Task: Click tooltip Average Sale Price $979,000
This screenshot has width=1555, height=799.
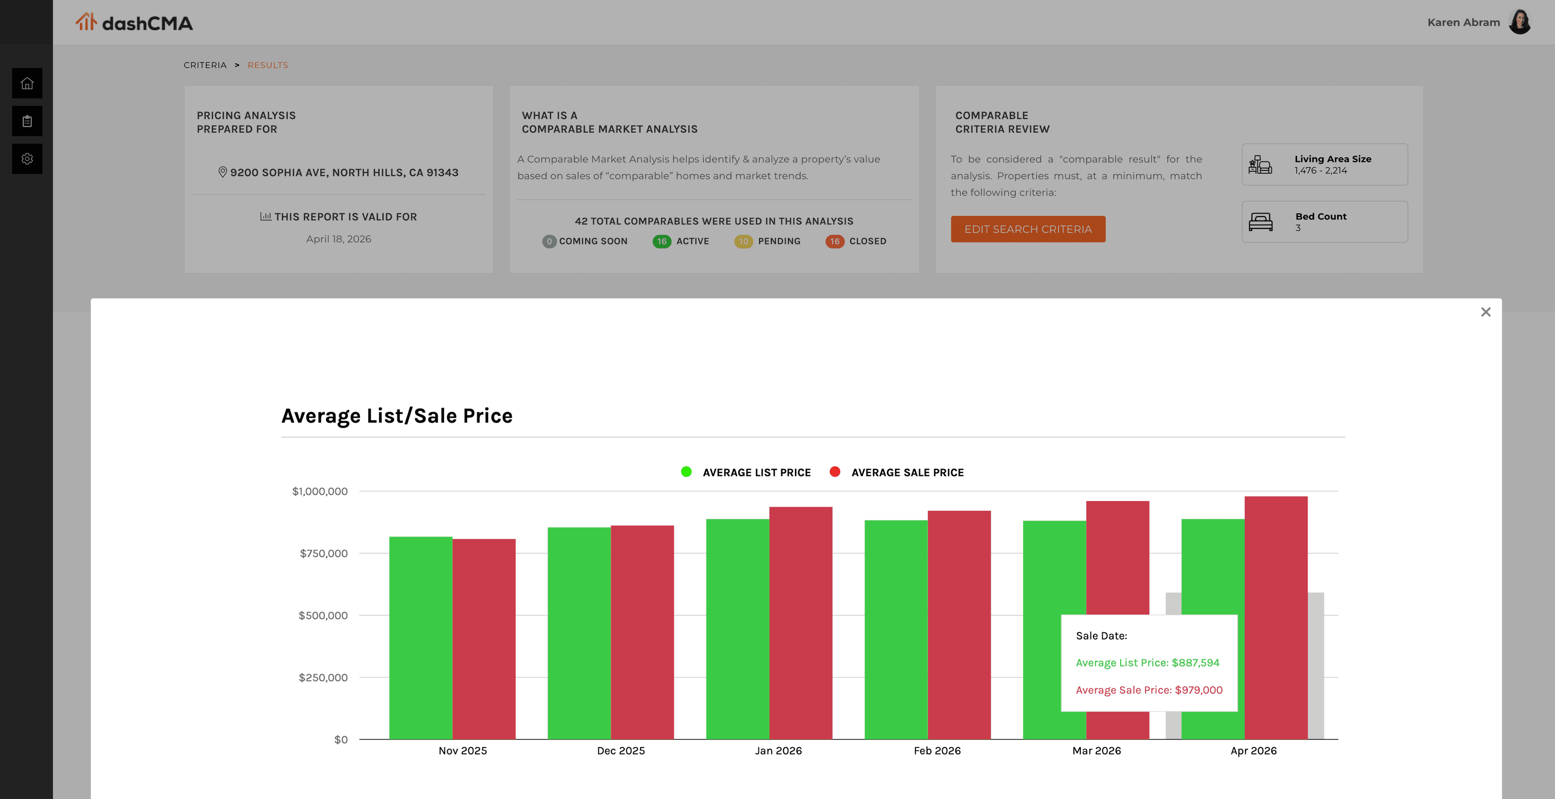Action: (1149, 690)
